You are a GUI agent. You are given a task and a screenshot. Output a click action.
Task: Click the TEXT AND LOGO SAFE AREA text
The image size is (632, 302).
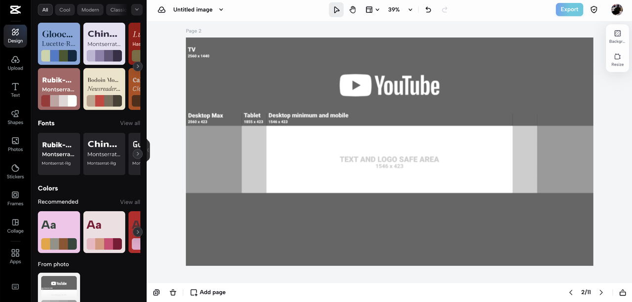pos(389,159)
